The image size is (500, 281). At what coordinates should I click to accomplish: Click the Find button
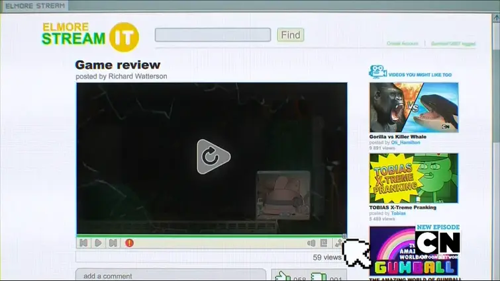coord(291,34)
